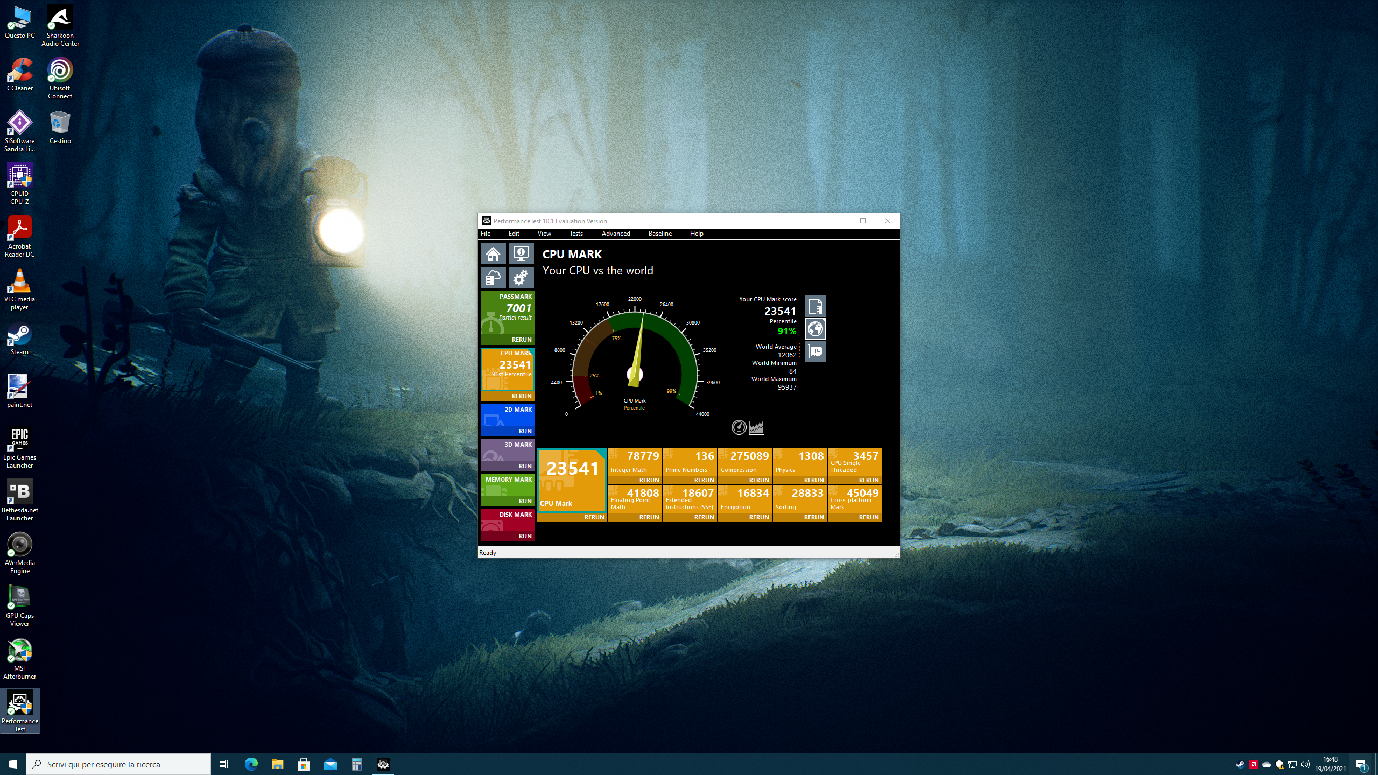The width and height of the screenshot is (1378, 775).
Task: Rerun the CPU Single Threaded test
Action: point(868,480)
